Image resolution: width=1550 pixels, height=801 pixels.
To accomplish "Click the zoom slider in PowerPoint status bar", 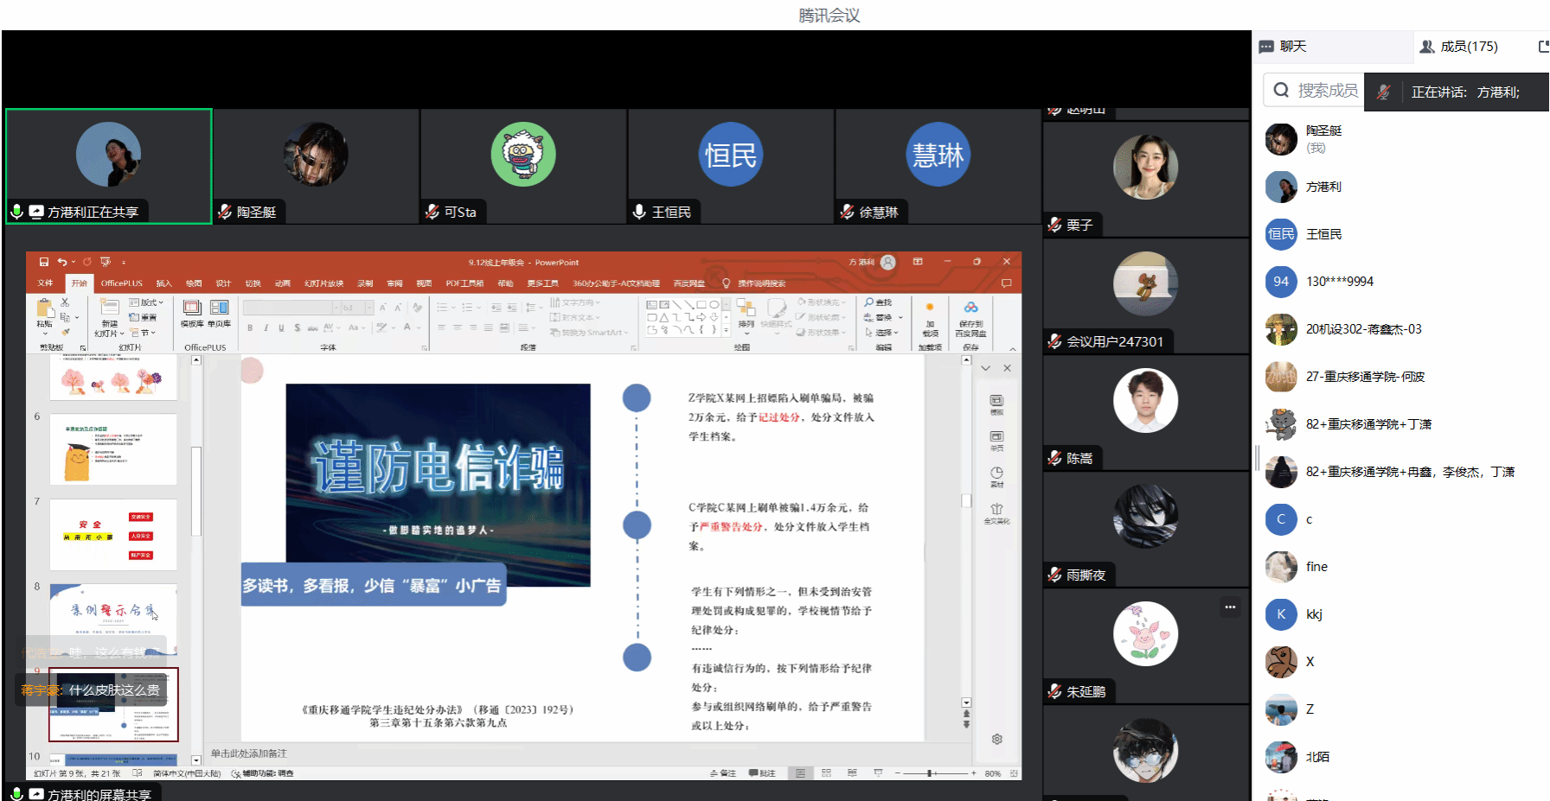I will pos(930,773).
